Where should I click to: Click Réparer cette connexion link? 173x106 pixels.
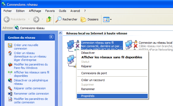[x=30, y=88]
